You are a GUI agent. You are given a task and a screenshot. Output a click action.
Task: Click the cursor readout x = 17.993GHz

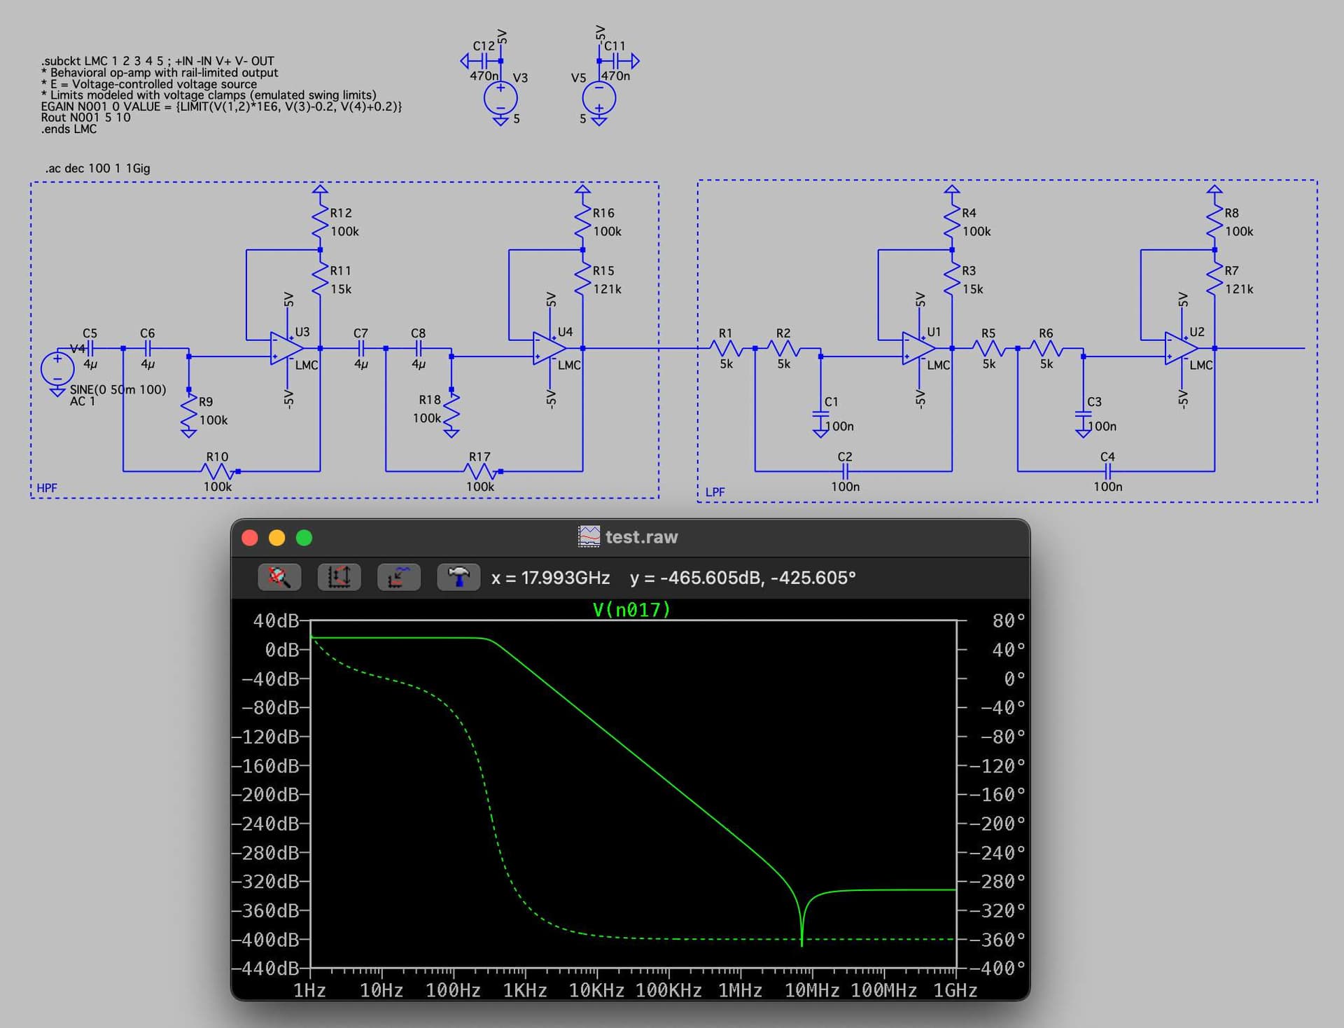click(550, 578)
